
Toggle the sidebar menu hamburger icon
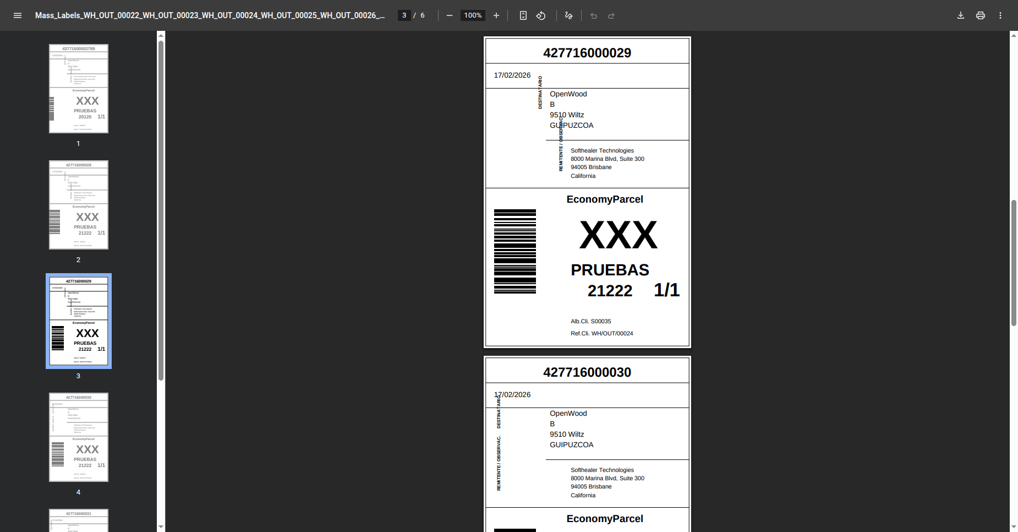(18, 15)
